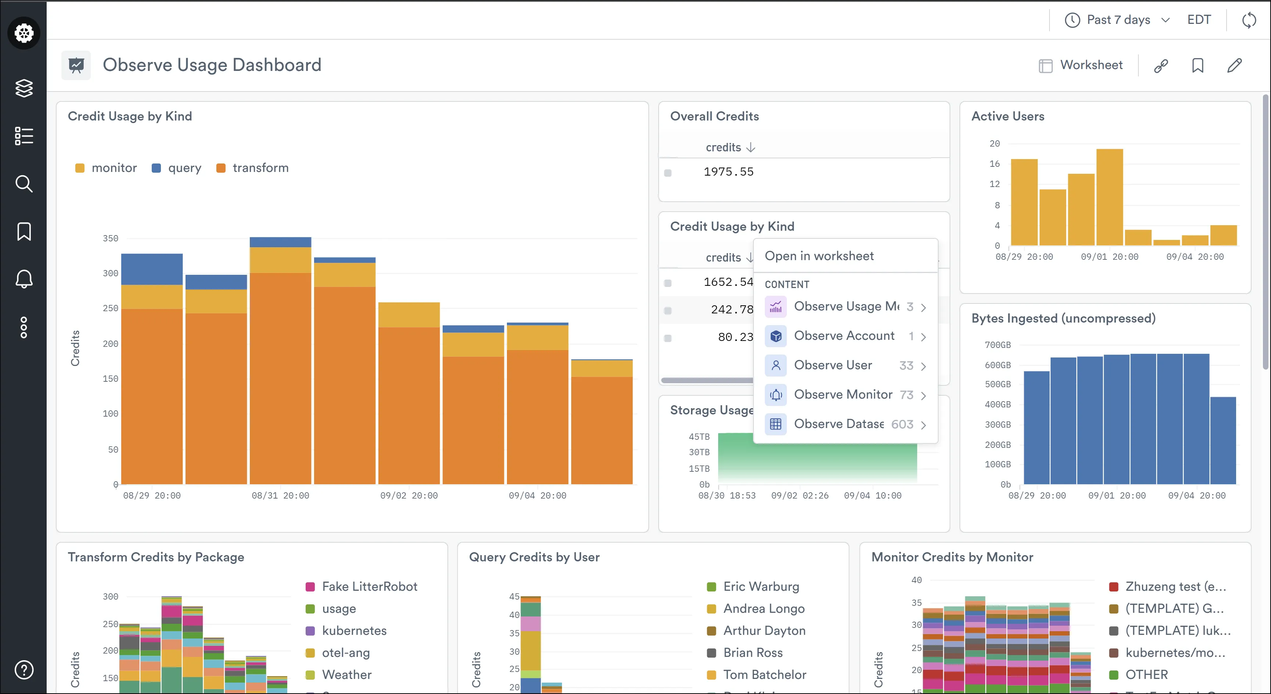Click the Observe User person icon

[775, 365]
